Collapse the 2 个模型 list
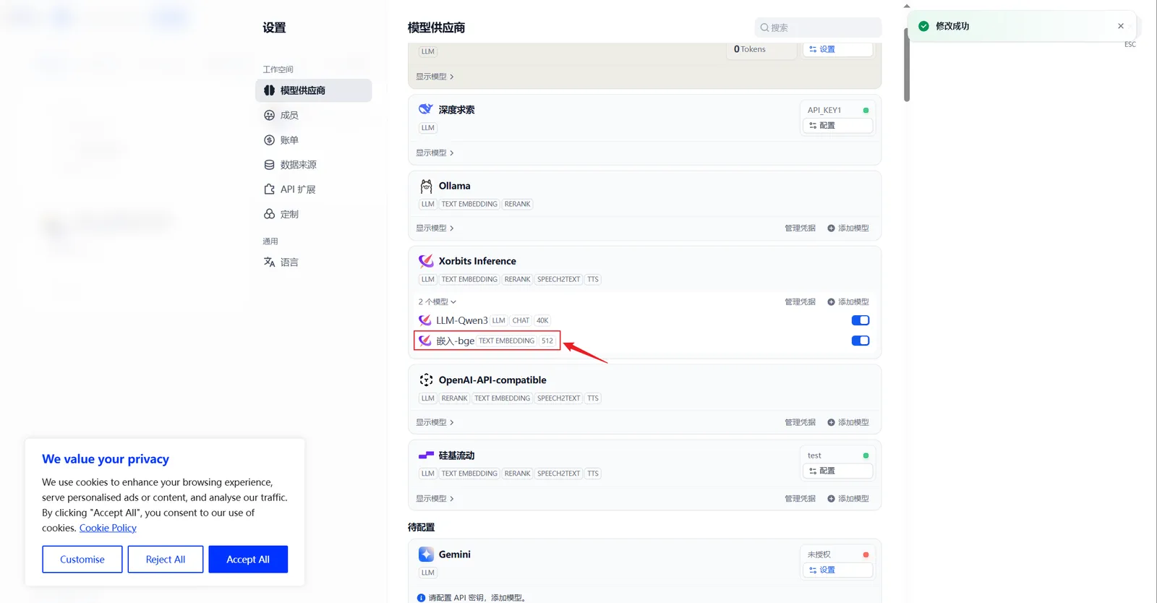The image size is (1157, 603). click(x=437, y=302)
